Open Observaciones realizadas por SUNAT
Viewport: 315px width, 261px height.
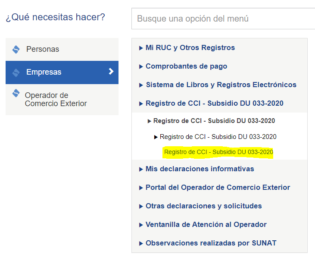211,243
